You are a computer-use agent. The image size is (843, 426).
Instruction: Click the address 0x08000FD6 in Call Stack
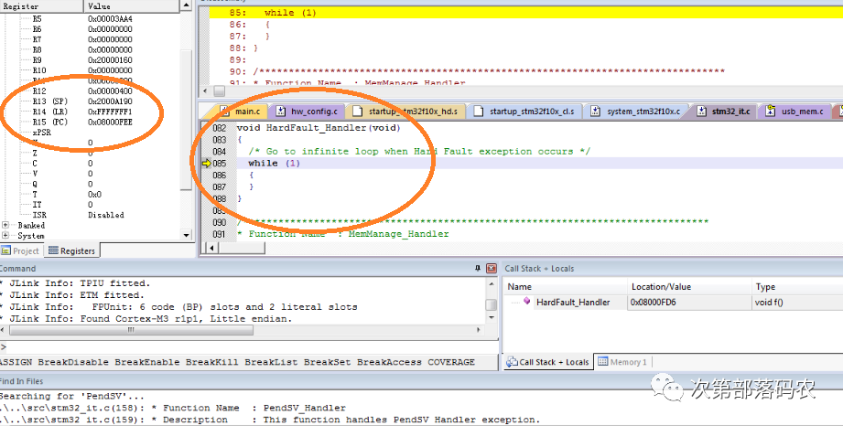click(x=654, y=302)
